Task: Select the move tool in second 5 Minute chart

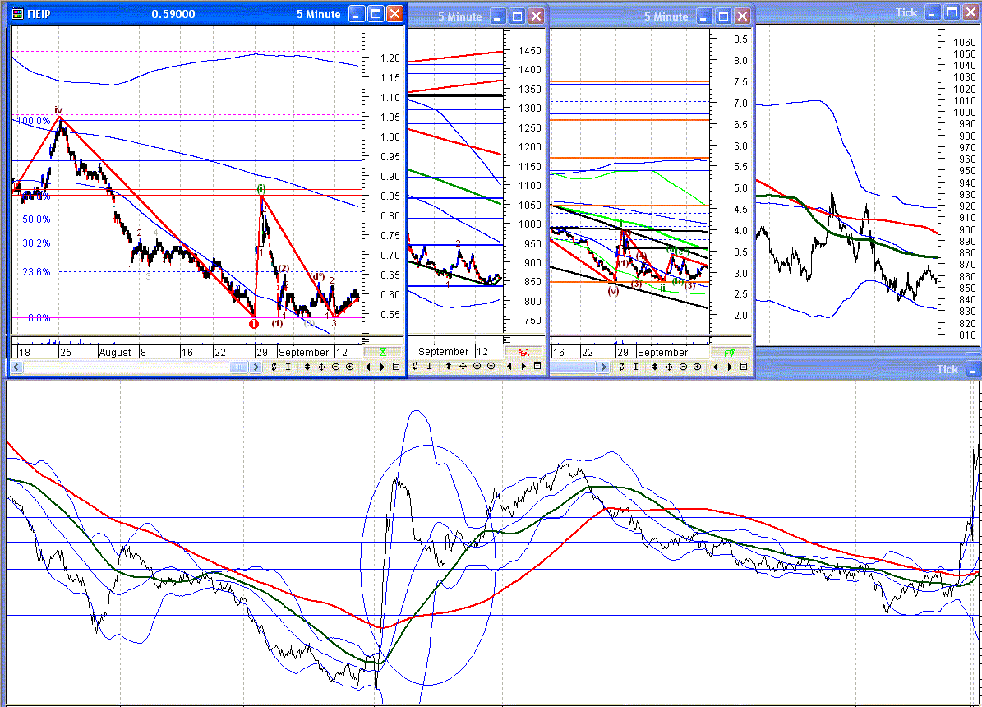Action: (x=463, y=366)
